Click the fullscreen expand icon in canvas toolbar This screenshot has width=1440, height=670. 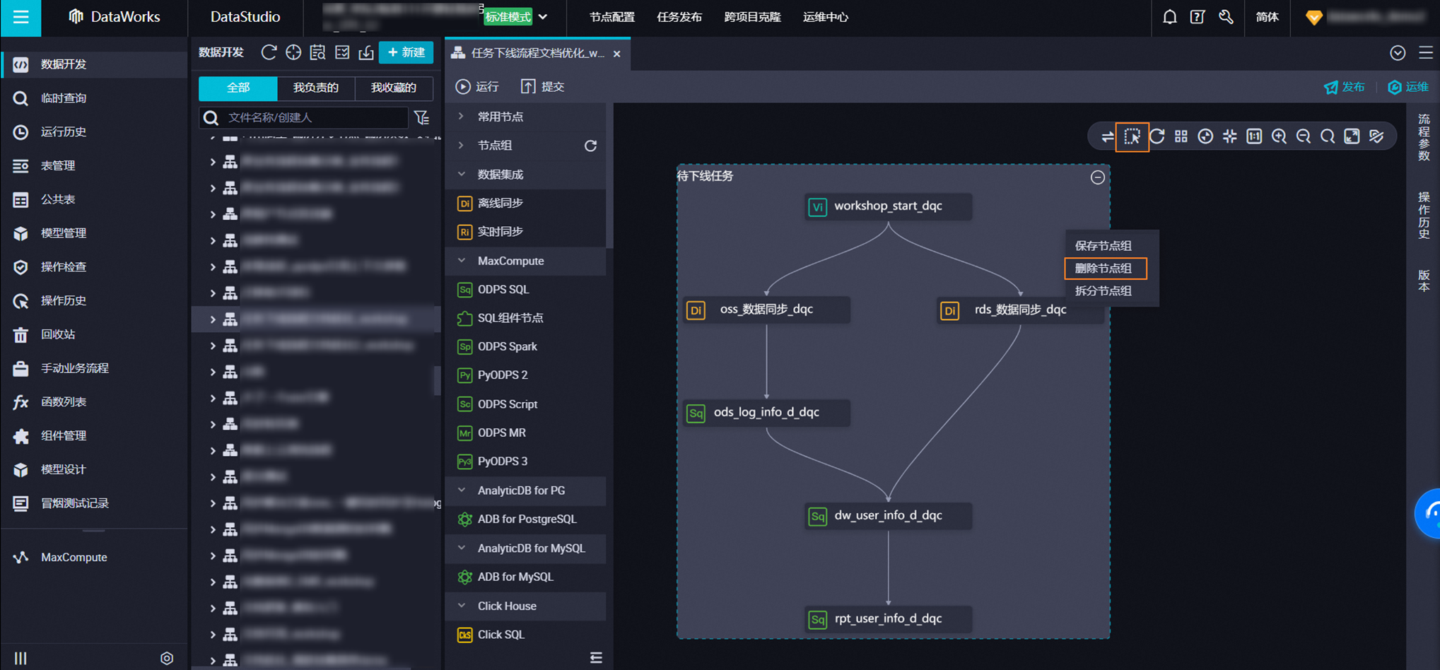(x=1352, y=136)
